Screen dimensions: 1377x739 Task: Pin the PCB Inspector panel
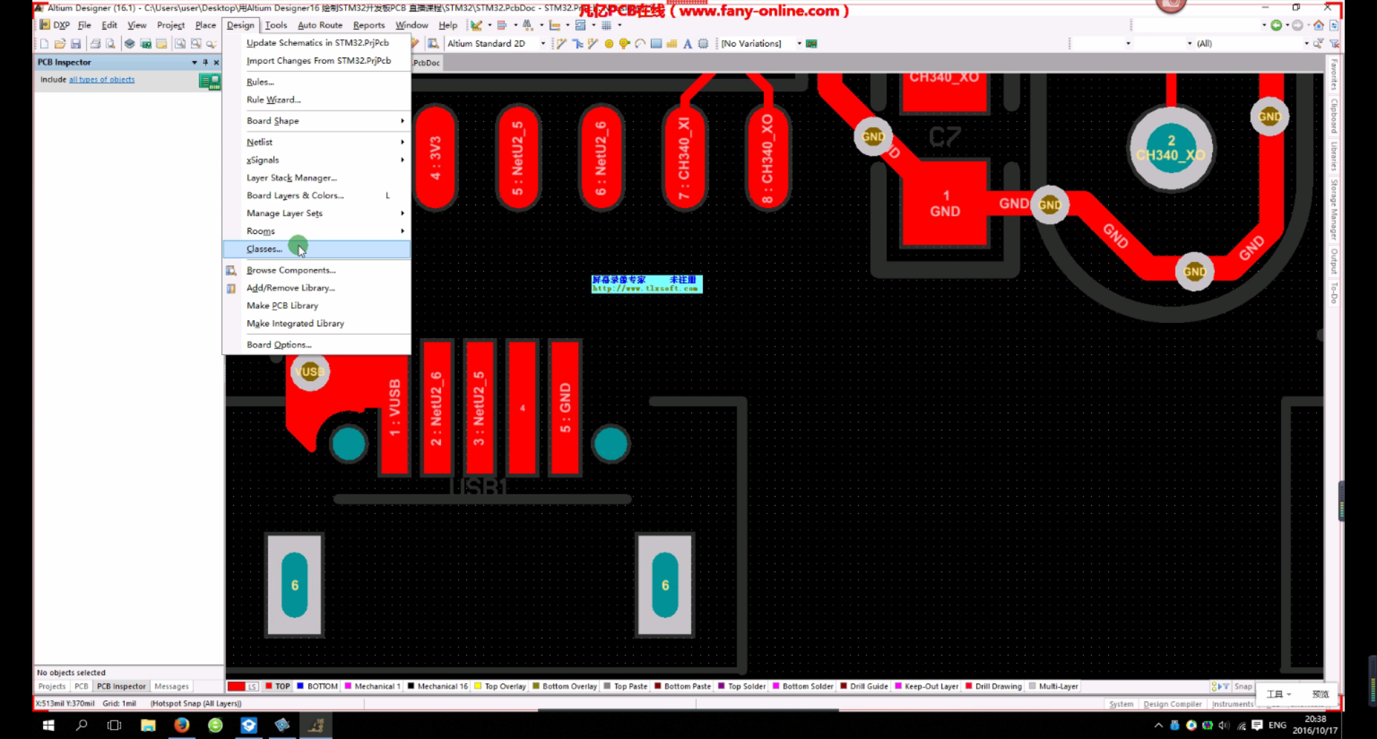pos(205,62)
